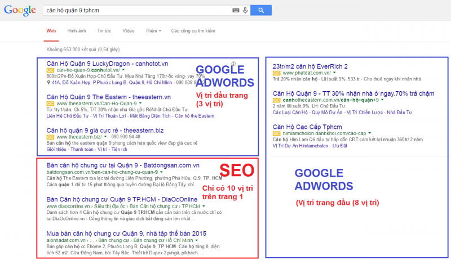
Task: Click QC badge beside canhotheeastern.com.vn
Action: 276,100
